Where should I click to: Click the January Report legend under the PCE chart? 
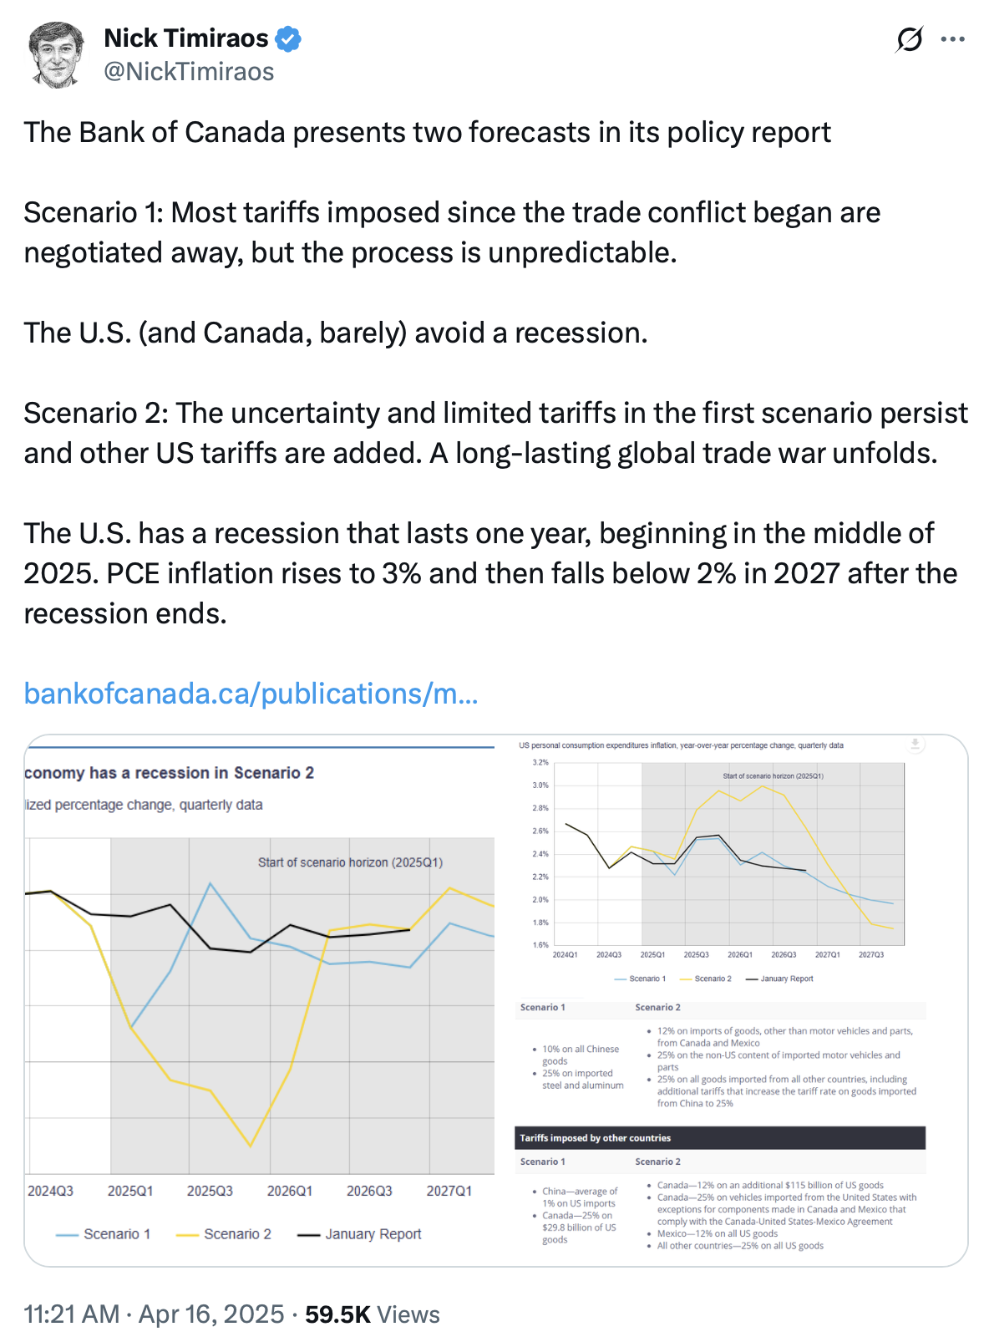[779, 979]
